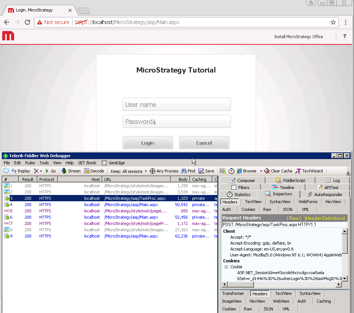Click the MicroStrategy Login button

click(x=148, y=143)
